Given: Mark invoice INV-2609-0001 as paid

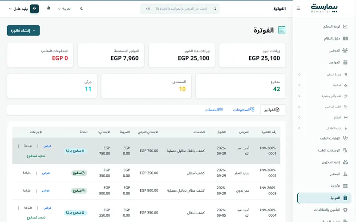Looking at the screenshot, I should 36,156.
